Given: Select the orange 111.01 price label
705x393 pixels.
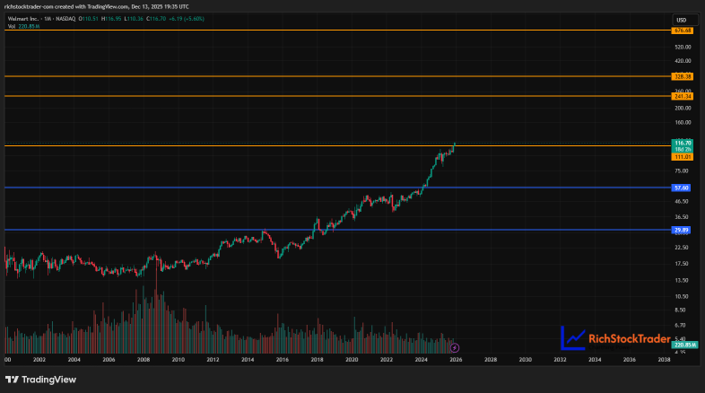Looking at the screenshot, I should (x=682, y=157).
